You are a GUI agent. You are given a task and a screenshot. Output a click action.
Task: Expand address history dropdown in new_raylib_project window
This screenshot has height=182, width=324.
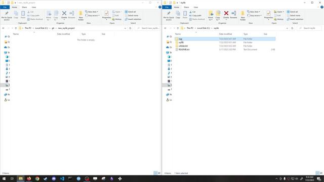click(x=125, y=28)
